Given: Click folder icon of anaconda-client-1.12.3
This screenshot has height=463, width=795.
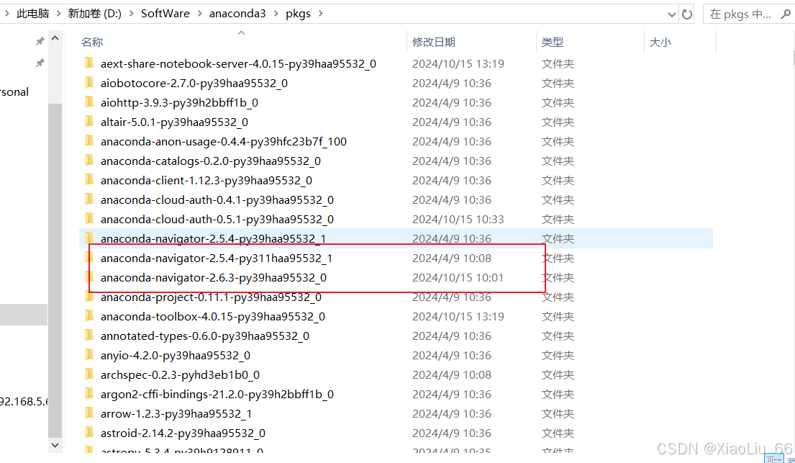Looking at the screenshot, I should tap(89, 180).
